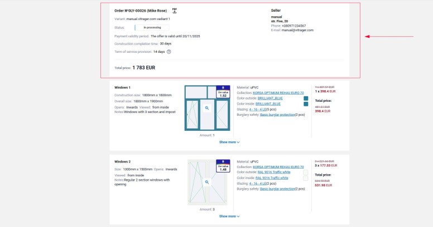The height and width of the screenshot is (227, 433).
Task: Open Windows 2 outside color RAL 9016 link
Action: (272, 172)
